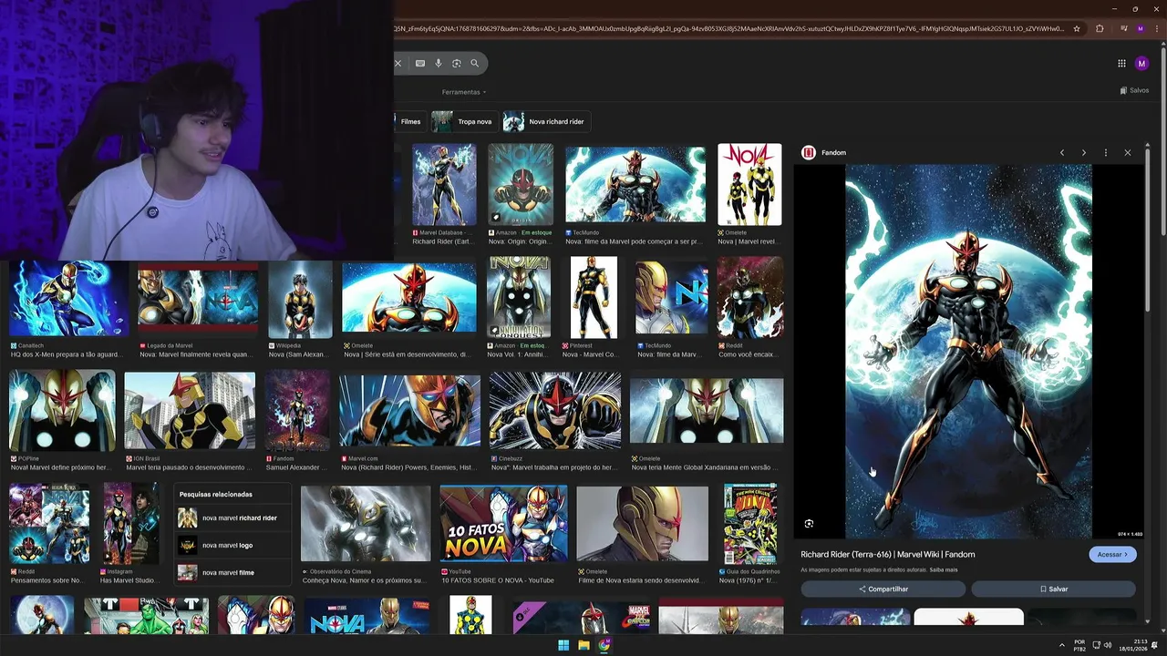The image size is (1167, 656).
Task: Select the Filmes filter chip
Action: coord(410,121)
